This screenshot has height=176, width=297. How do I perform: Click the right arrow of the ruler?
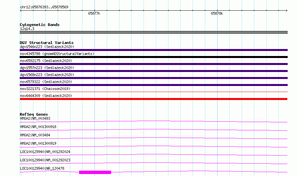tap(287, 10)
